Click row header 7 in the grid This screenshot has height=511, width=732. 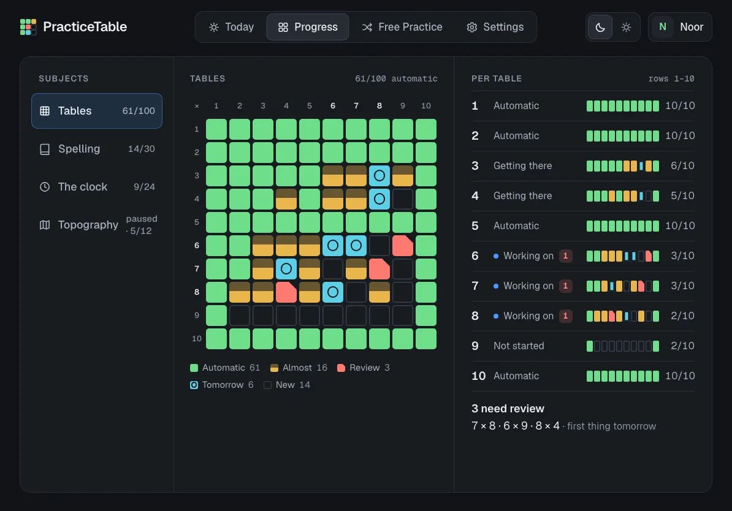point(197,269)
